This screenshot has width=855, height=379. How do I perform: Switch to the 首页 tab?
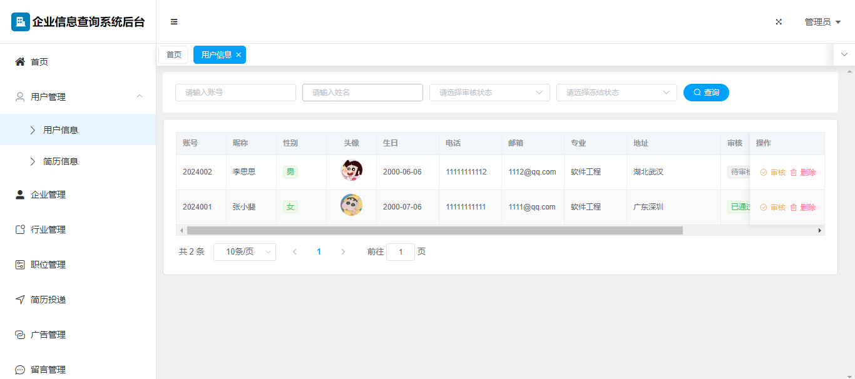[x=173, y=55]
